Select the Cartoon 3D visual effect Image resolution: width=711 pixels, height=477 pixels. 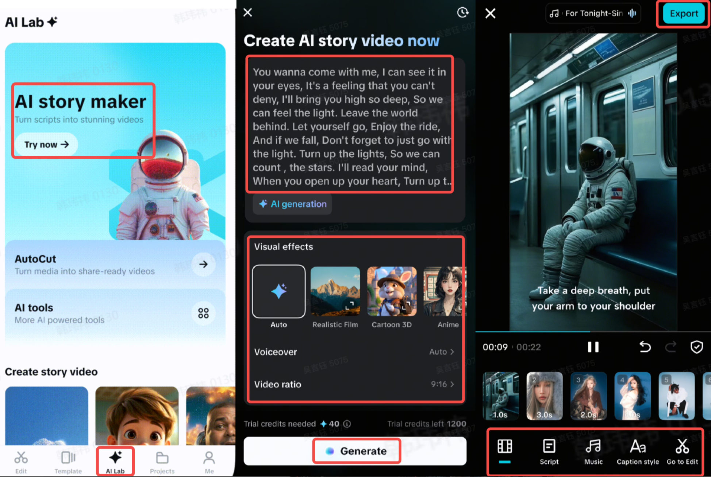(x=391, y=291)
